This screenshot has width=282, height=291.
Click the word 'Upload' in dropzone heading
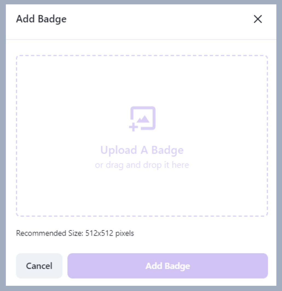tap(119, 150)
